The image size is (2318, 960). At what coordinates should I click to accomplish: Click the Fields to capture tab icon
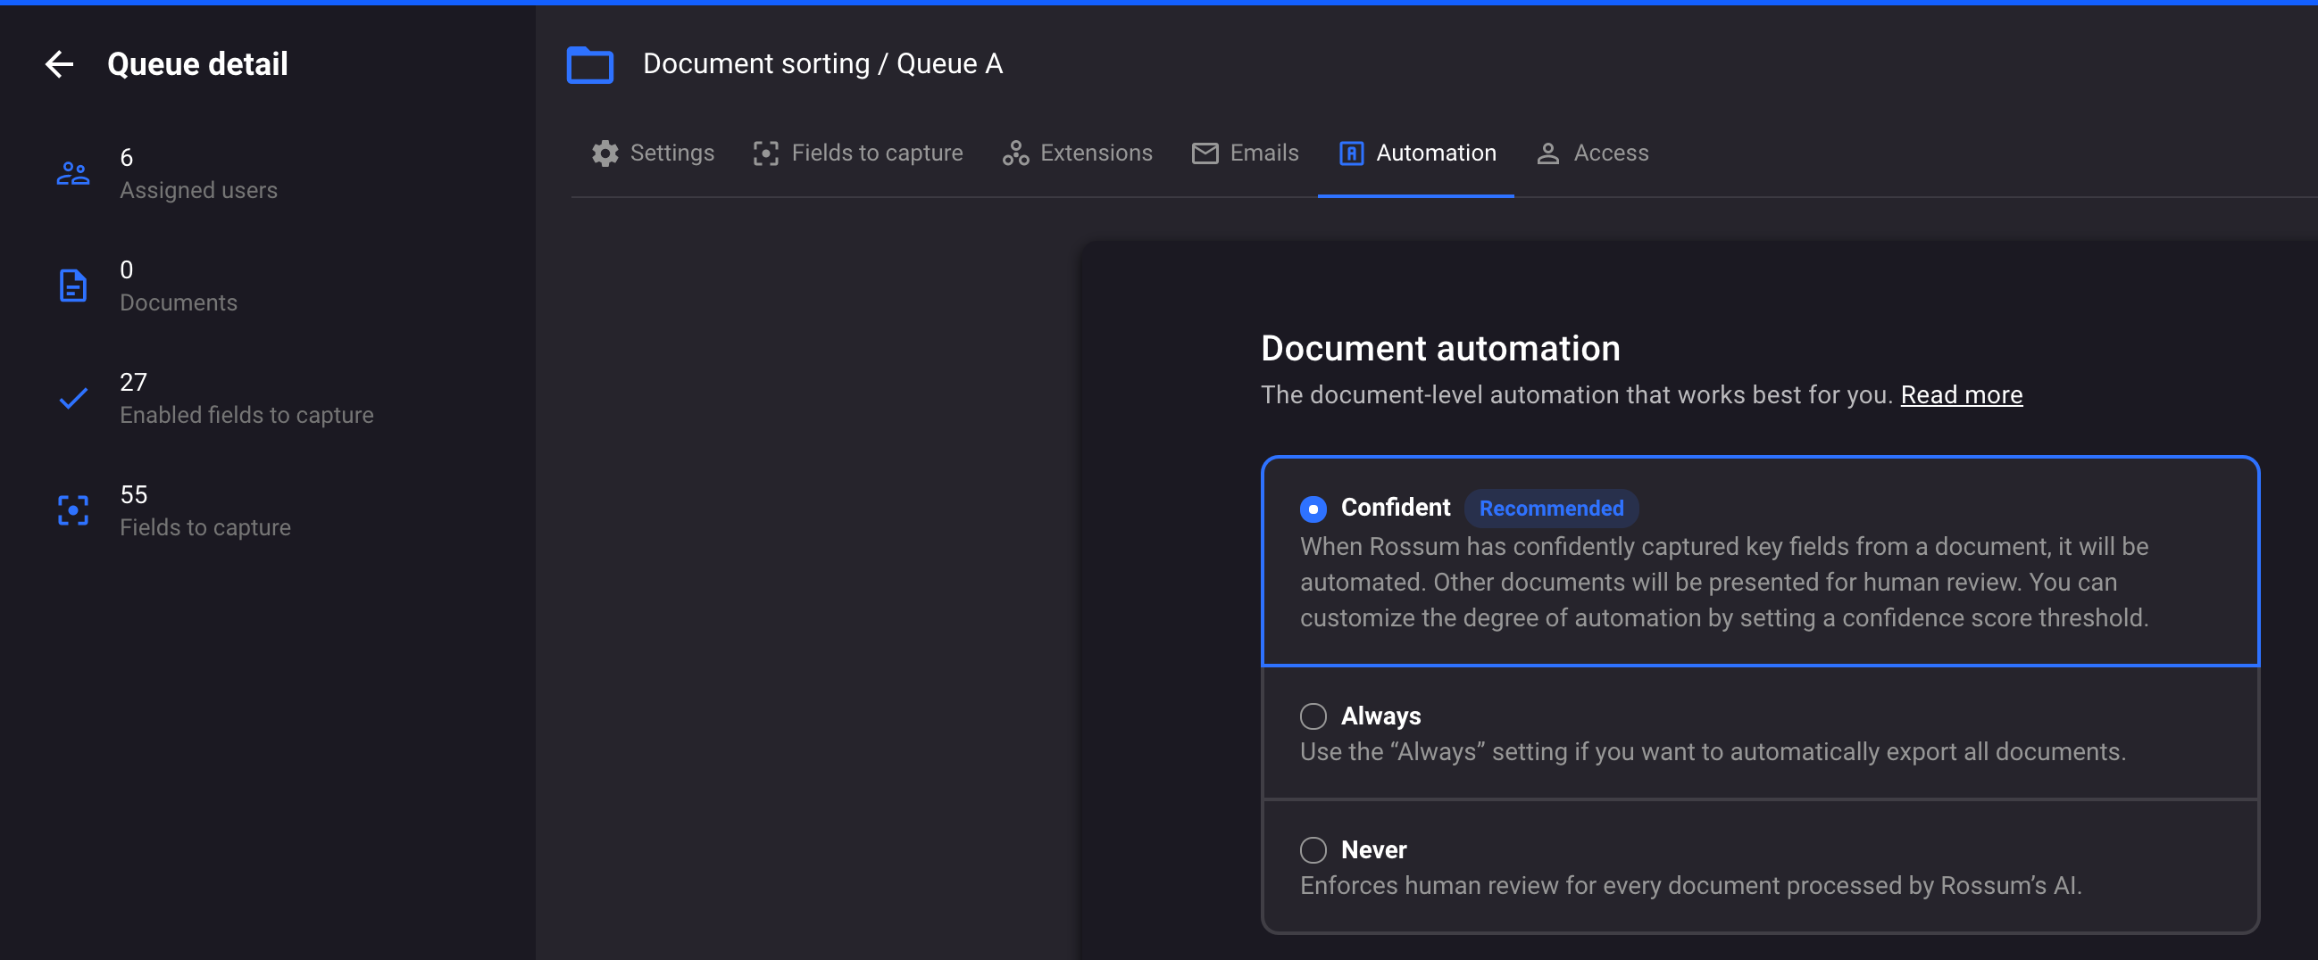click(x=766, y=153)
